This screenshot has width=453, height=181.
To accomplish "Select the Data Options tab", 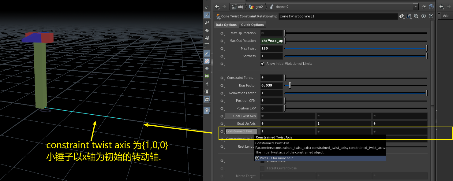I will (226, 25).
